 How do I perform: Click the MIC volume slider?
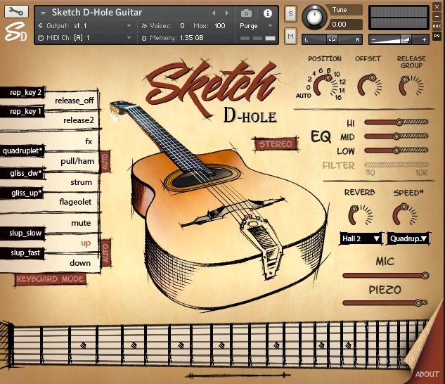pos(384,274)
